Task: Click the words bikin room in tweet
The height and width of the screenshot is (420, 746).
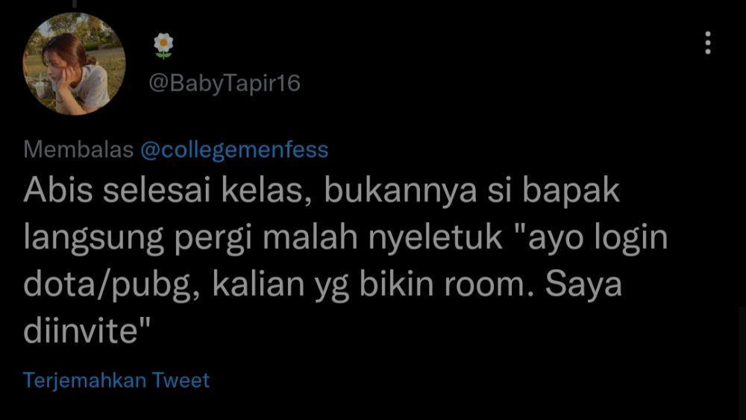Action: click(447, 284)
